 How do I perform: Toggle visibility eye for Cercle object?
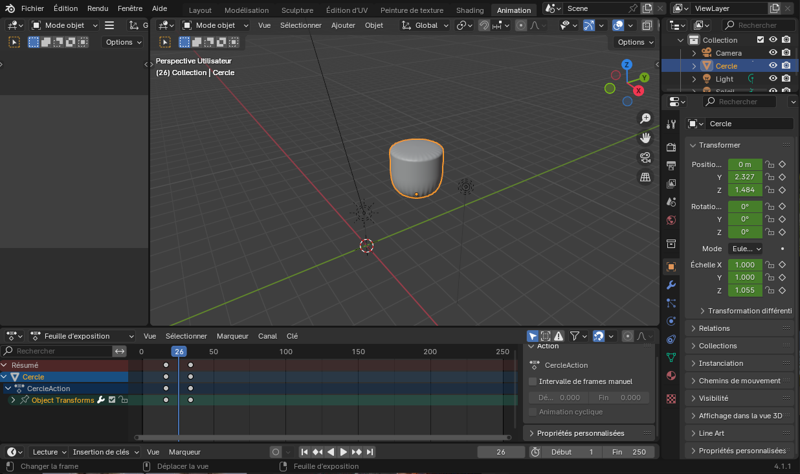pyautogui.click(x=772, y=66)
